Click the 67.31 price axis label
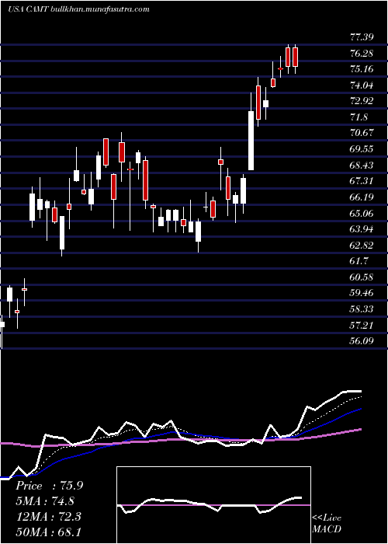The width and height of the screenshot is (388, 544). (x=362, y=181)
